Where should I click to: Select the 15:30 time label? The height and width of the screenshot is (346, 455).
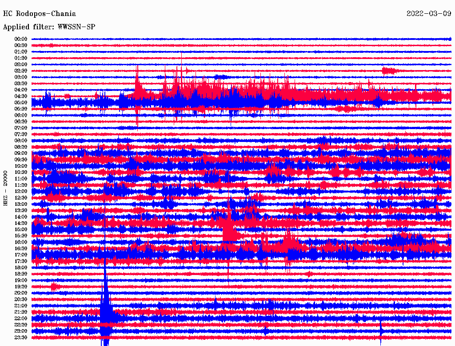(x=21, y=236)
